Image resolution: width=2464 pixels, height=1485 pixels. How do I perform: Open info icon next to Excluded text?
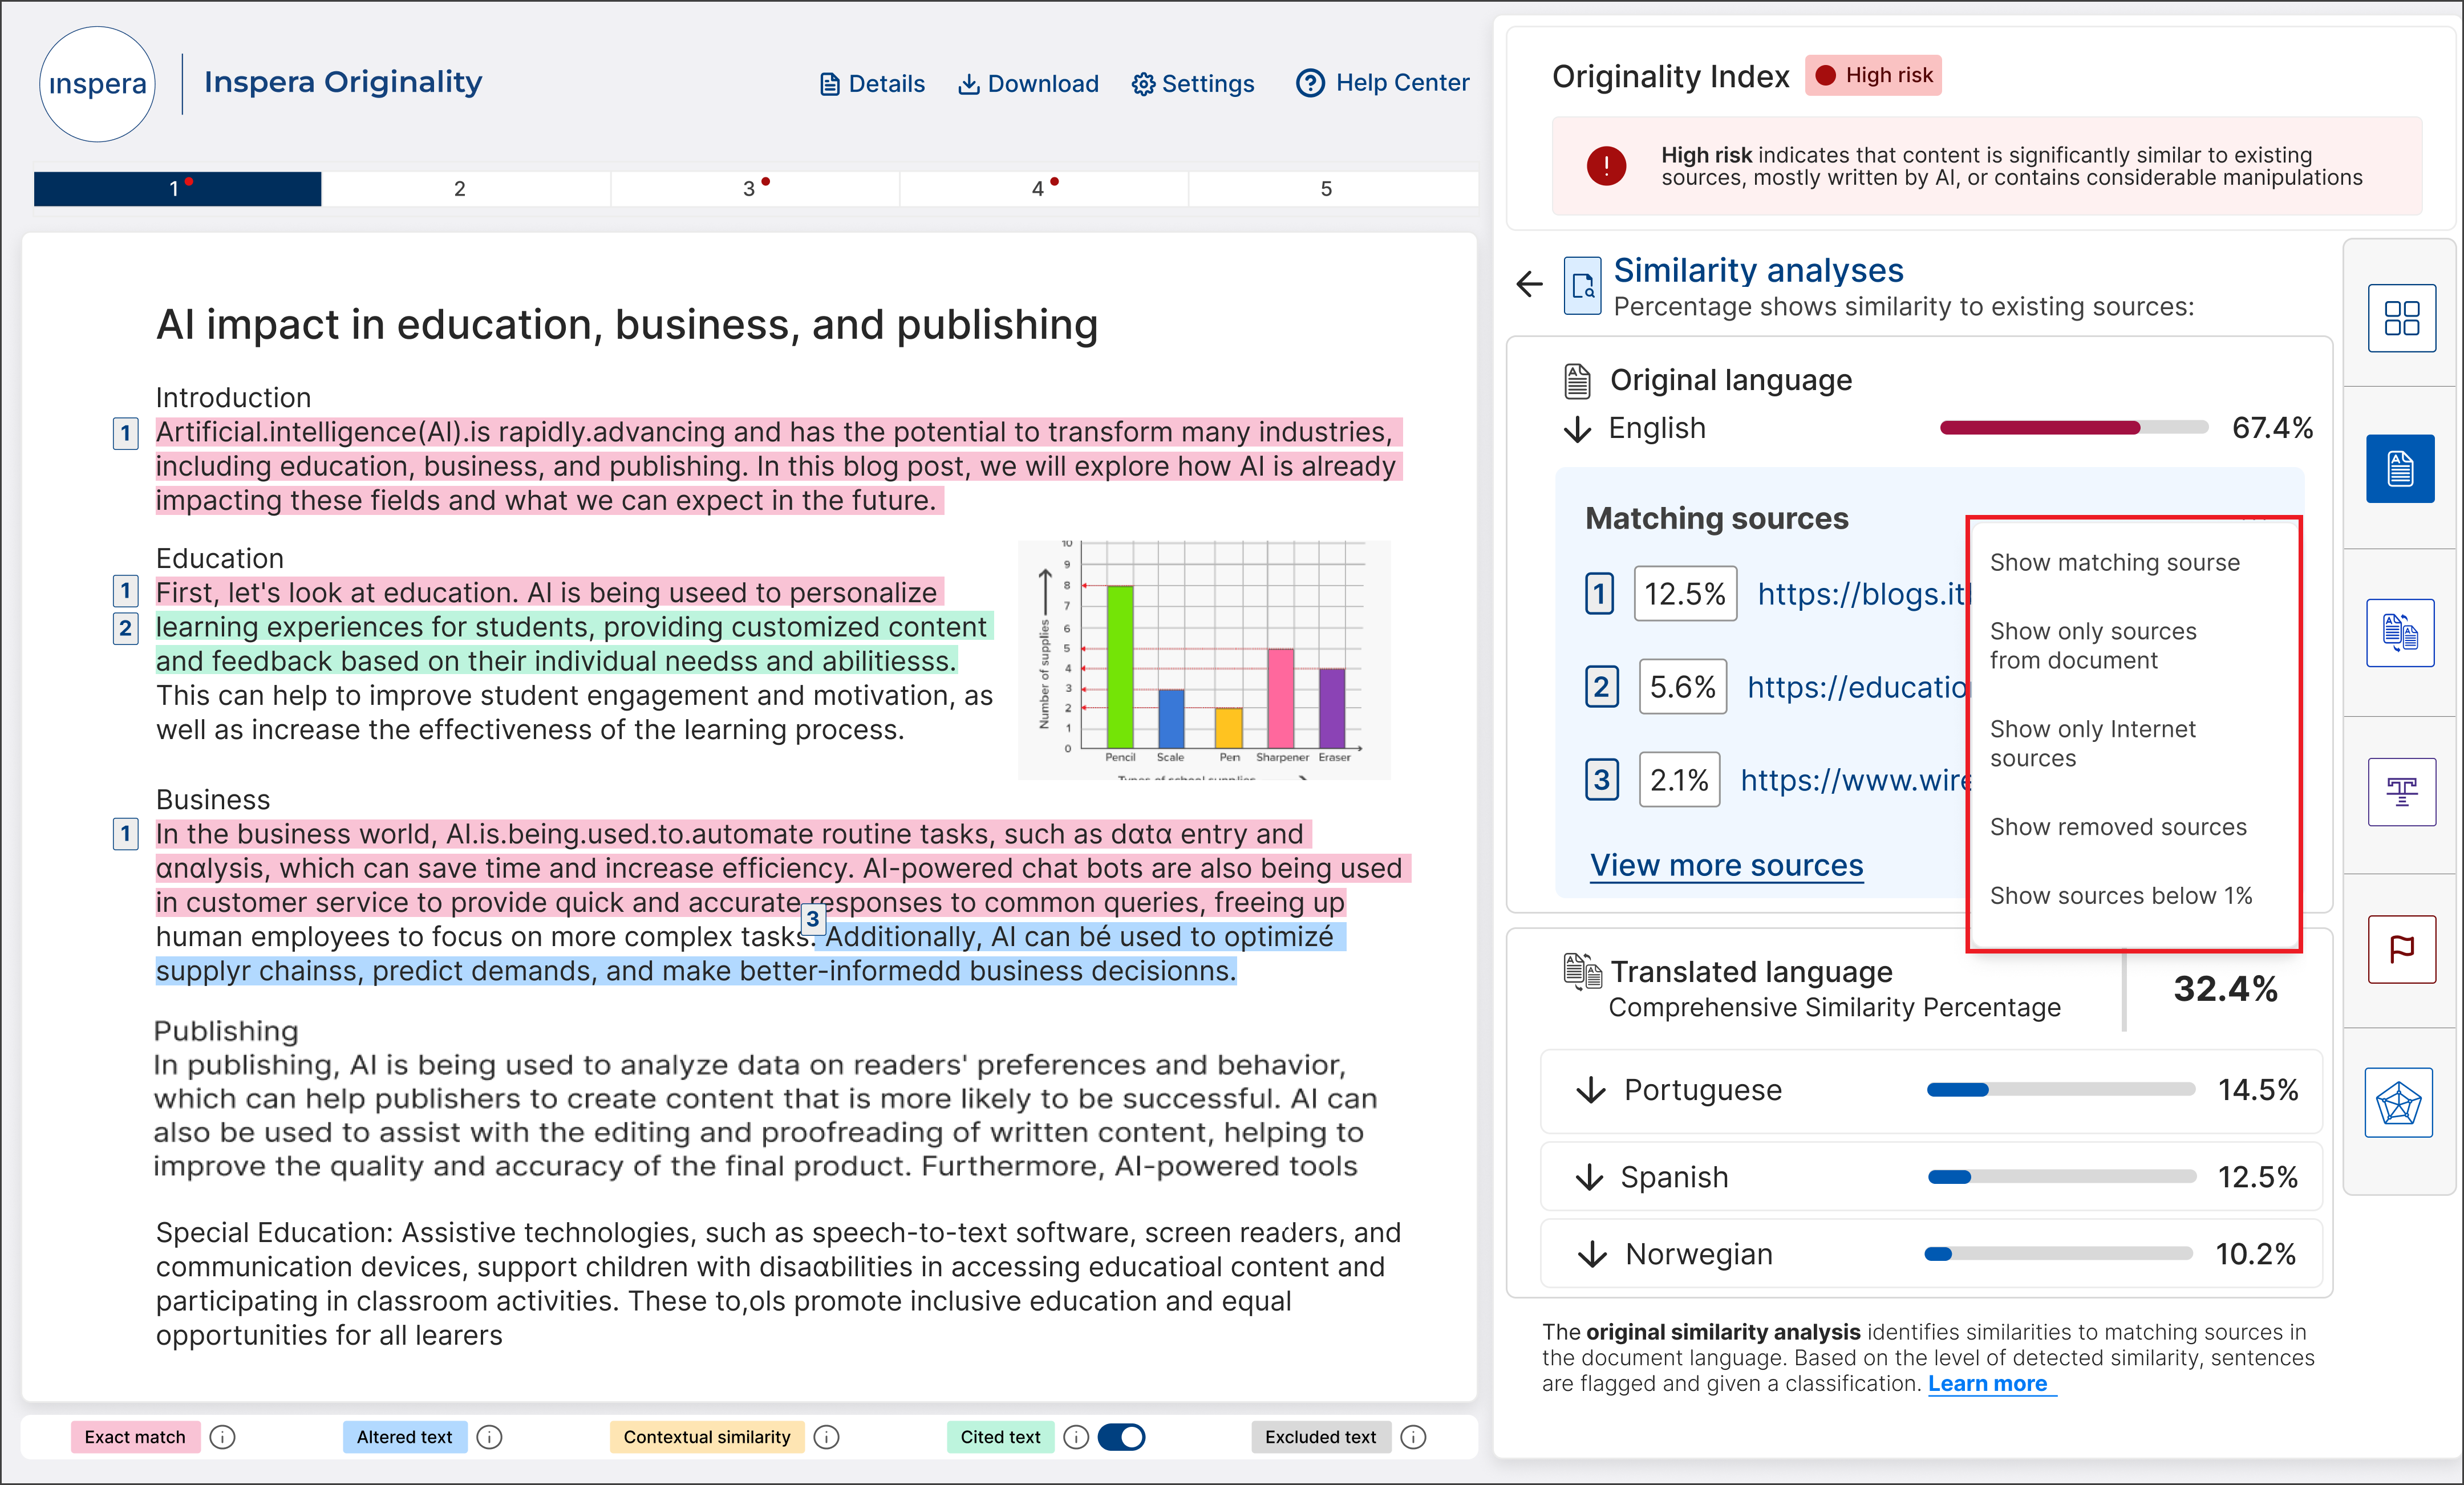[x=1413, y=1437]
